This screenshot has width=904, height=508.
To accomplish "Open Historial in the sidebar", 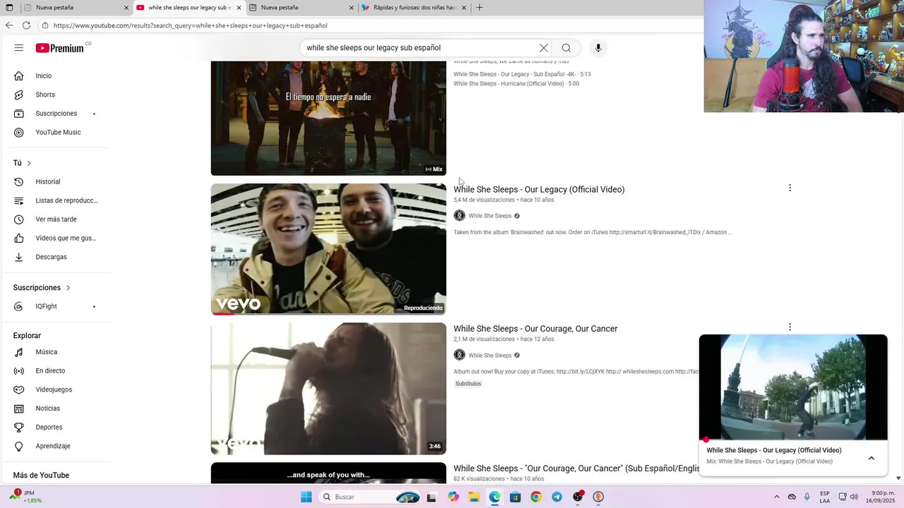I will point(55,181).
